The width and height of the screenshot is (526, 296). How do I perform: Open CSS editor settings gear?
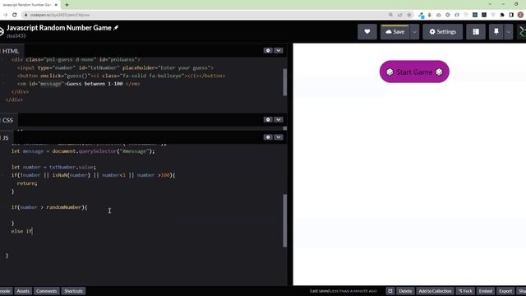coord(268,119)
